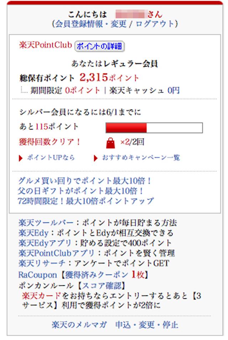
Task: Click the red points progress bar
Action: coord(154,128)
